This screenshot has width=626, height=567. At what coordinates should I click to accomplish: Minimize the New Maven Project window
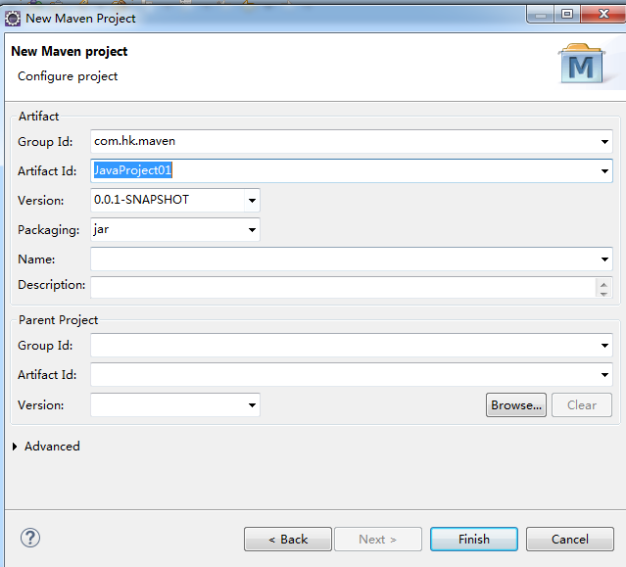click(x=541, y=15)
